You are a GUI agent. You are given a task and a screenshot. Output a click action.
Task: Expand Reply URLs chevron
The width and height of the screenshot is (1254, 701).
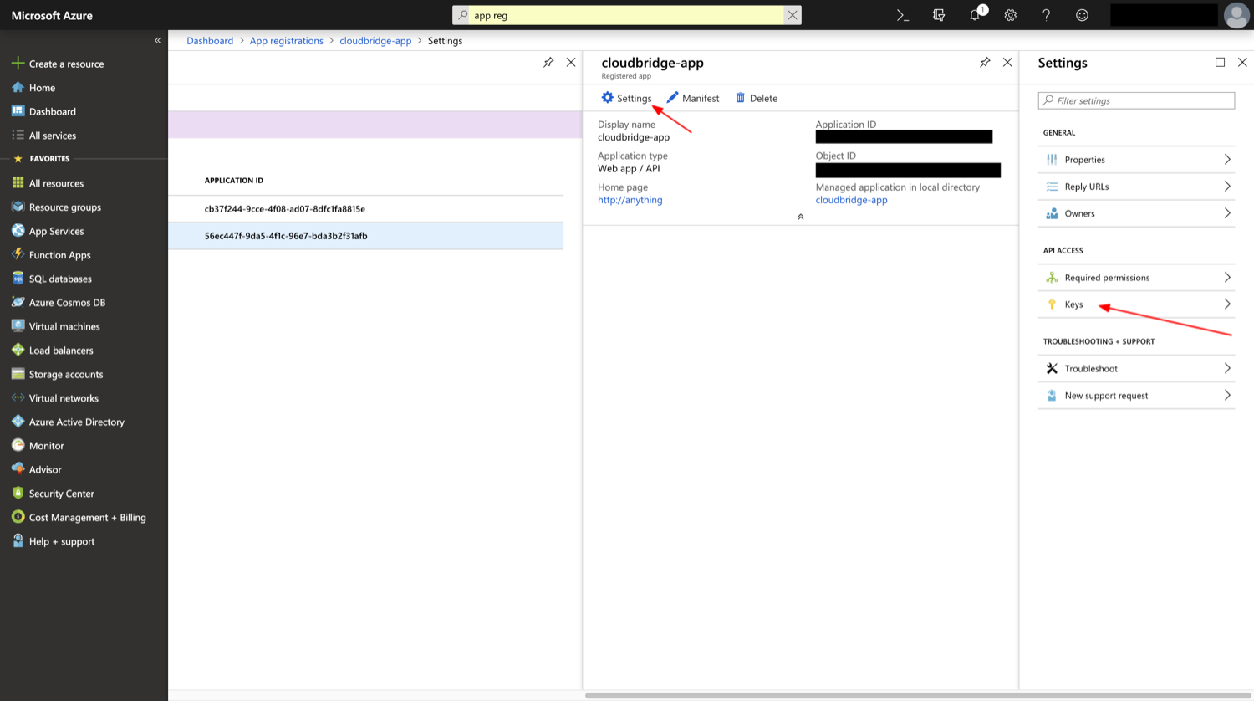(x=1227, y=186)
